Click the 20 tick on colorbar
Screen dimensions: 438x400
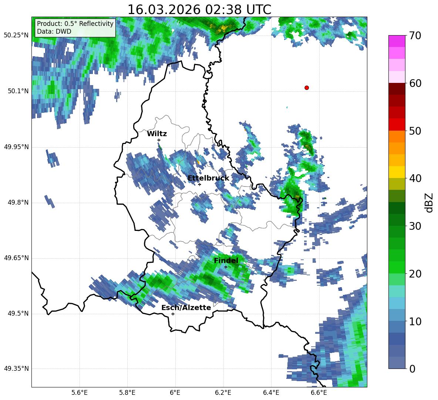pyautogui.click(x=415, y=274)
